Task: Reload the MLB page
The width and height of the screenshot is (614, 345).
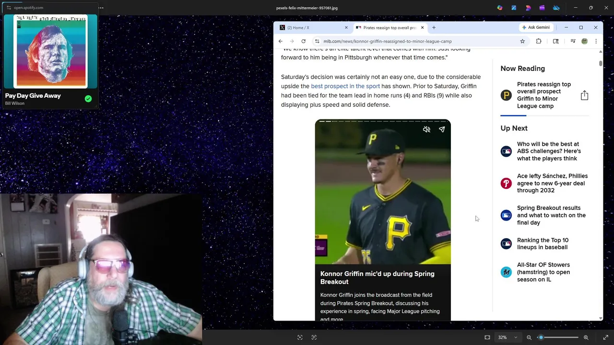Action: pos(303,41)
